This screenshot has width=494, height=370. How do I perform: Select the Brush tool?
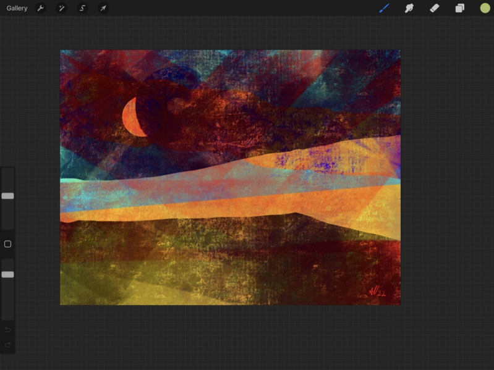[384, 9]
